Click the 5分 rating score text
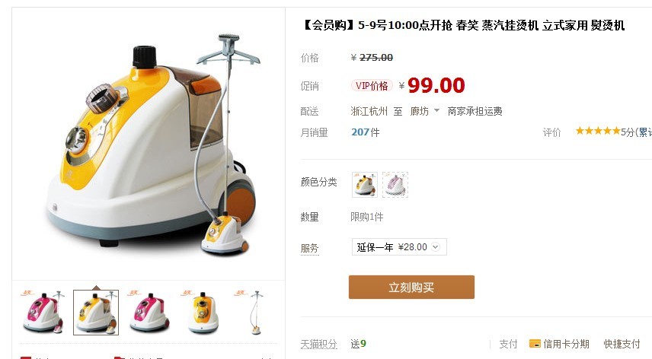Screen dimensions: 652x359 tap(628, 132)
